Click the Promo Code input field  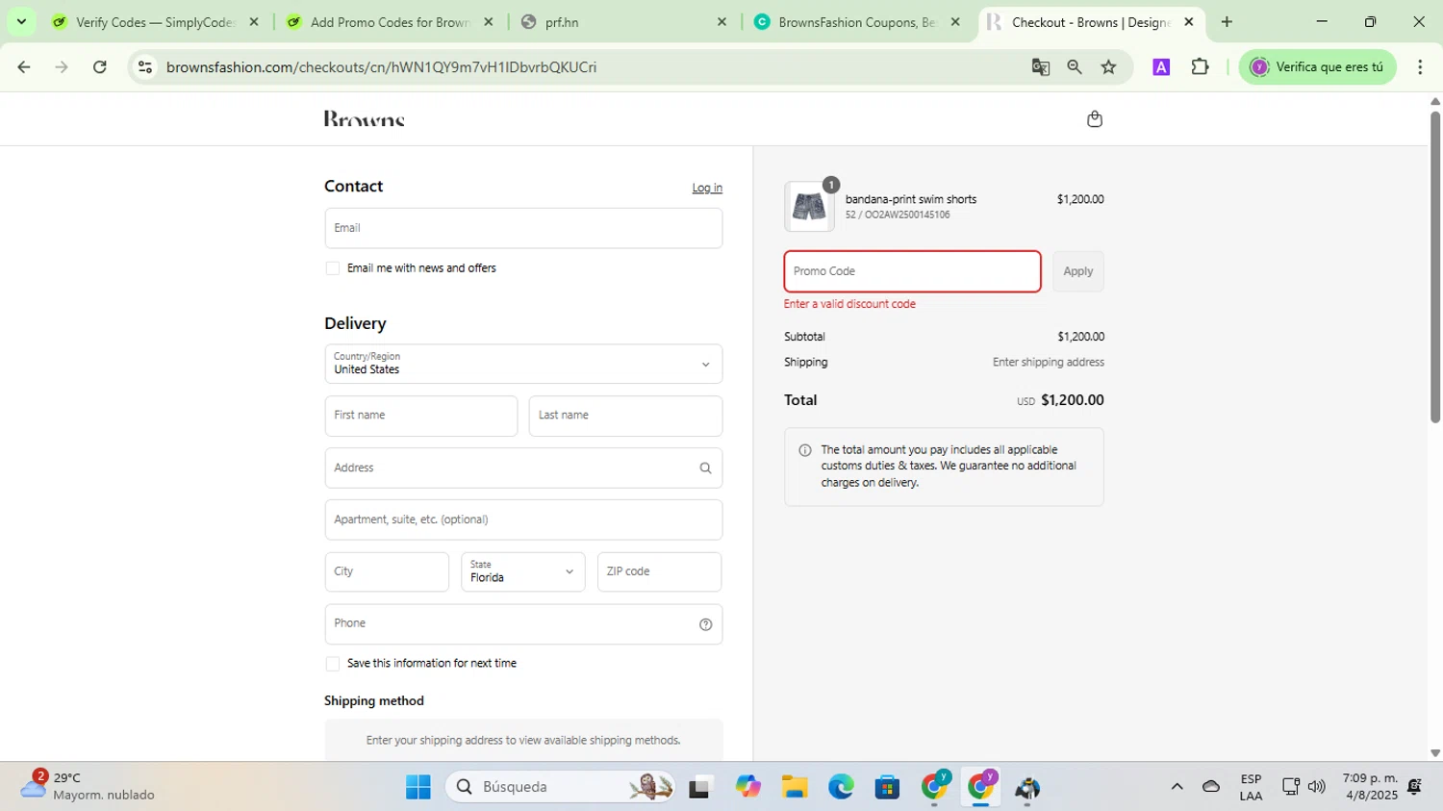(x=912, y=271)
